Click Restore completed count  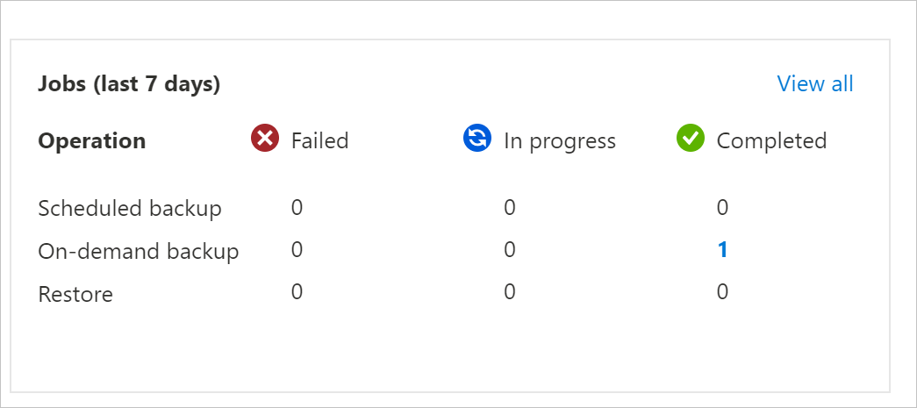pyautogui.click(x=722, y=292)
